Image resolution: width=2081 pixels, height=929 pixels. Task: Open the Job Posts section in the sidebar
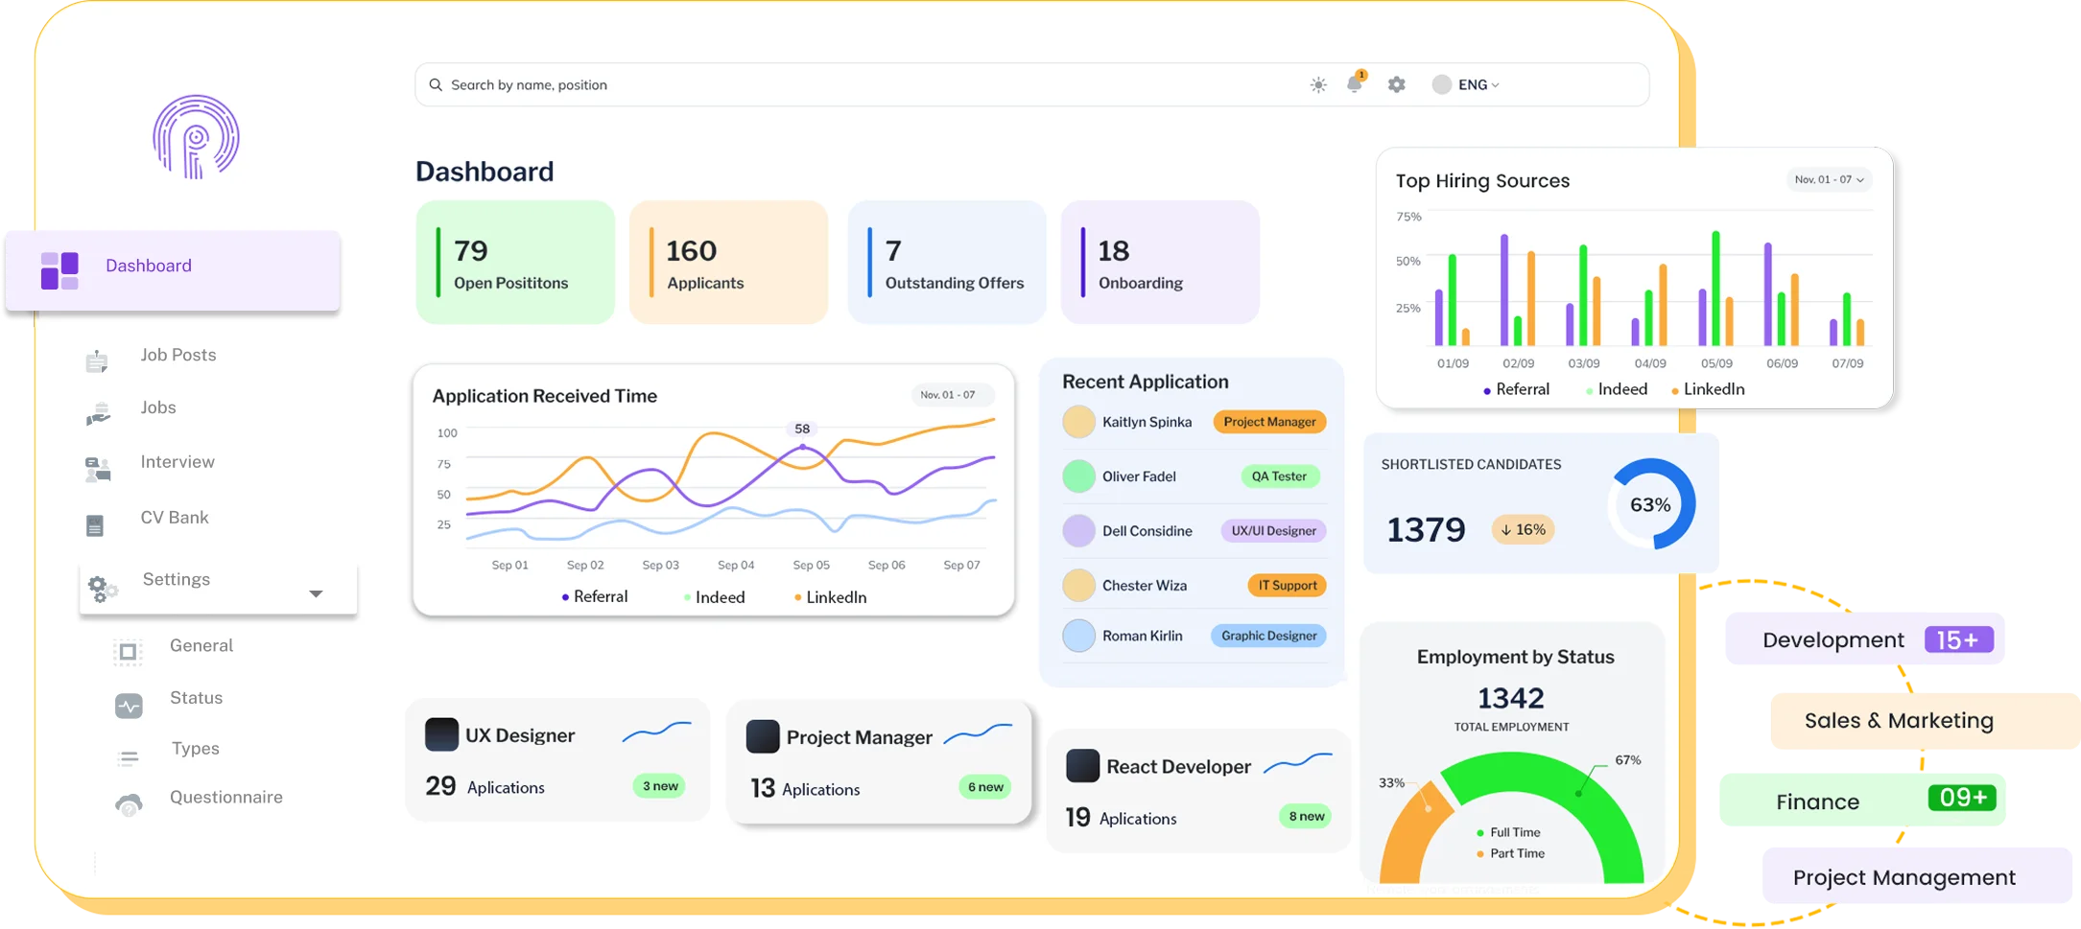pos(178,354)
